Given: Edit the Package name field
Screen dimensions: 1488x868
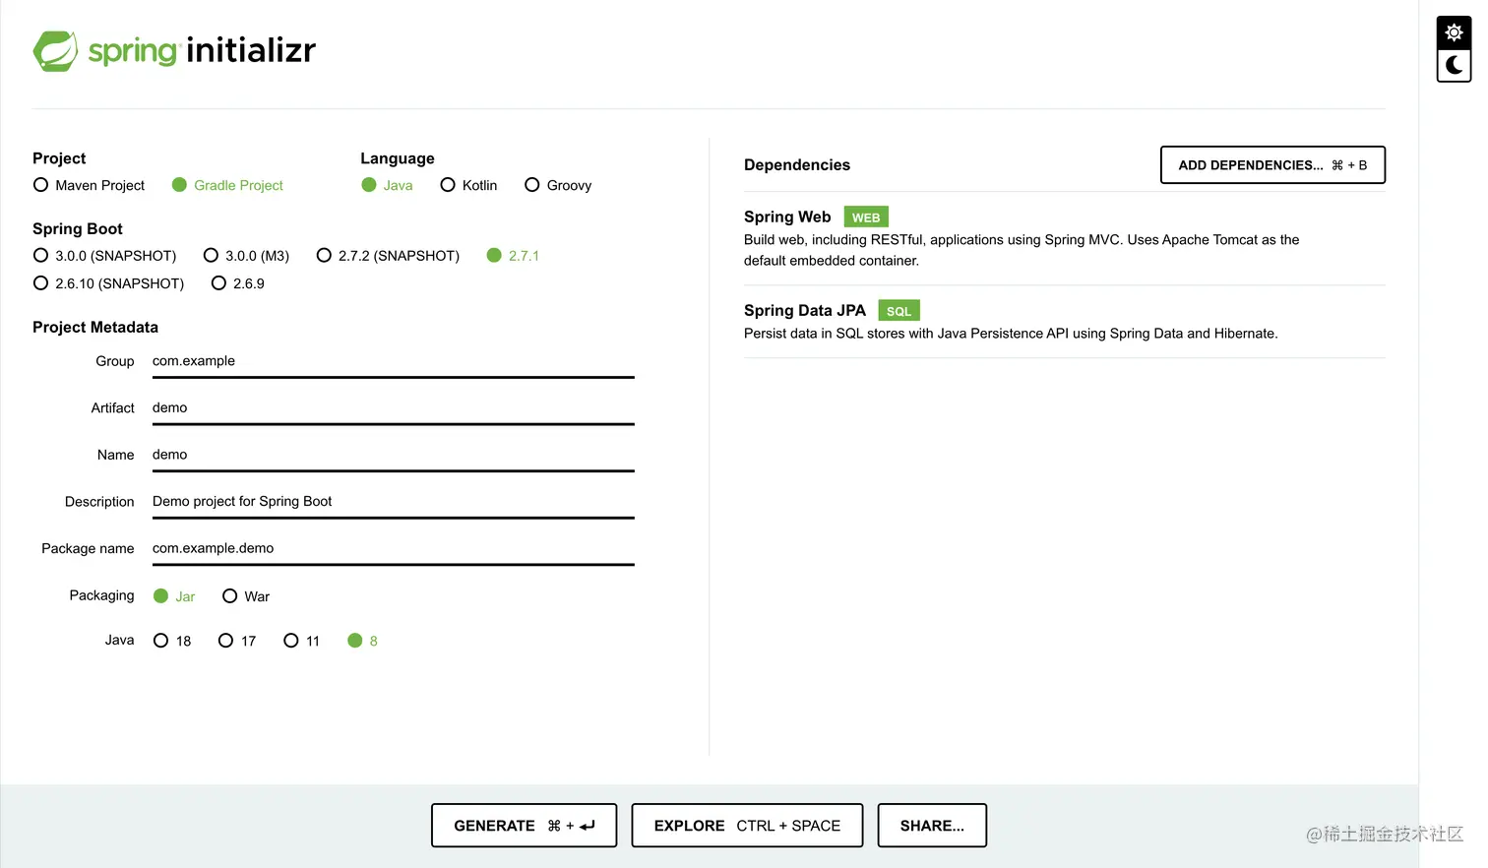Looking at the screenshot, I should tap(394, 548).
